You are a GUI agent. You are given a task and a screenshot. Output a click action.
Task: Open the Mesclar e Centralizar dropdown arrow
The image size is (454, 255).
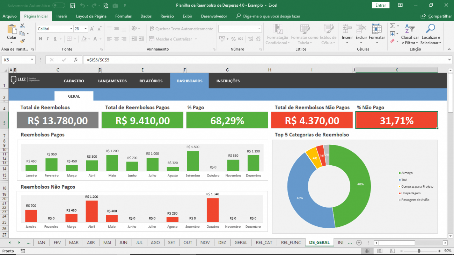[x=196, y=39]
